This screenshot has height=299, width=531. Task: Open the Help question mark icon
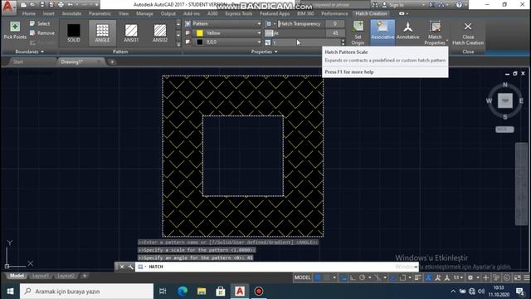[x=459, y=5]
